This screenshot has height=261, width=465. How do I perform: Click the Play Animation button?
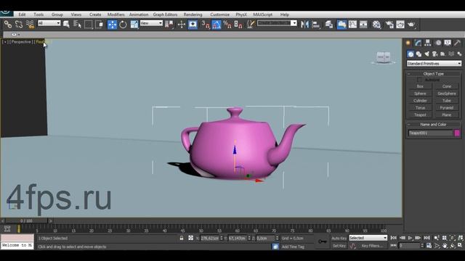tap(410, 238)
